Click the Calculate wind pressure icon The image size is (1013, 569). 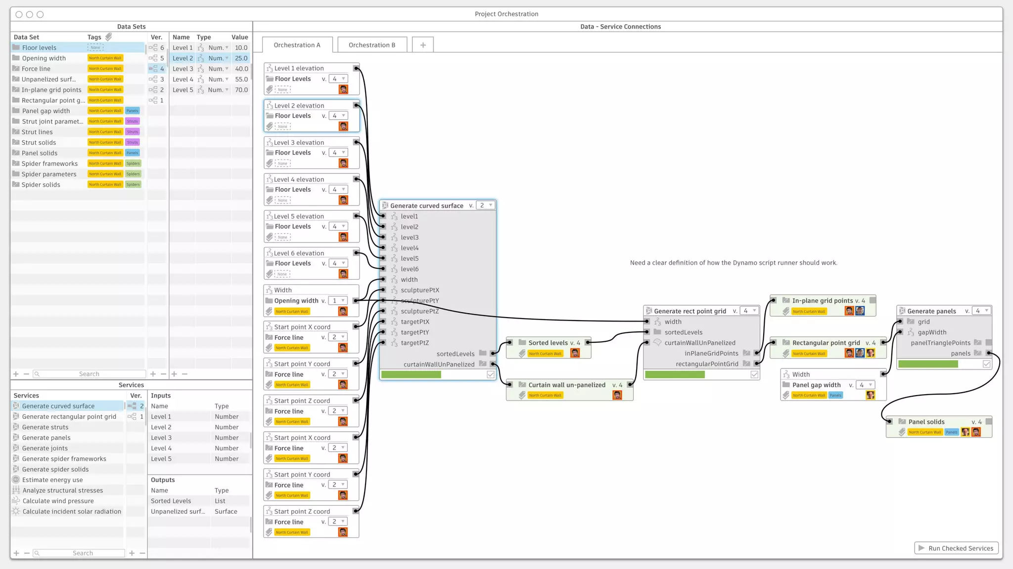click(x=16, y=501)
